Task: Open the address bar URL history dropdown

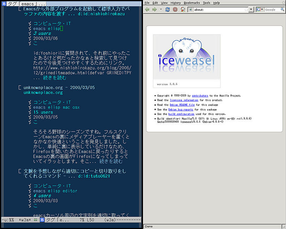Action: [251, 10]
